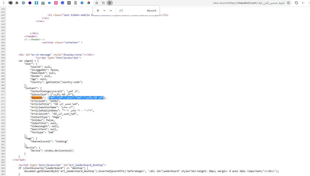Image resolution: width=310 pixels, height=176 pixels.
Task: Click the document.getElementById insertAdjacentHTML line
Action: 151,171
